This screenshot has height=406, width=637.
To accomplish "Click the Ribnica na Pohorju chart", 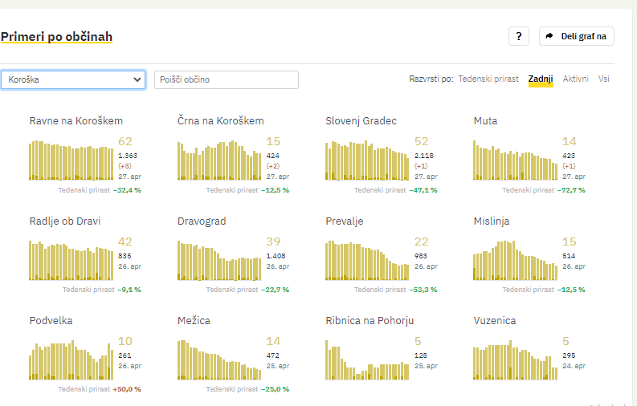I will [x=367, y=360].
